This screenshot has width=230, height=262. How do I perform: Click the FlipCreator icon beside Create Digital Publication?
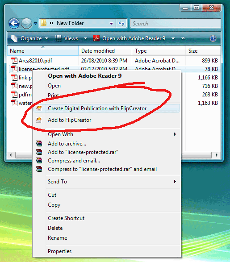point(39,108)
